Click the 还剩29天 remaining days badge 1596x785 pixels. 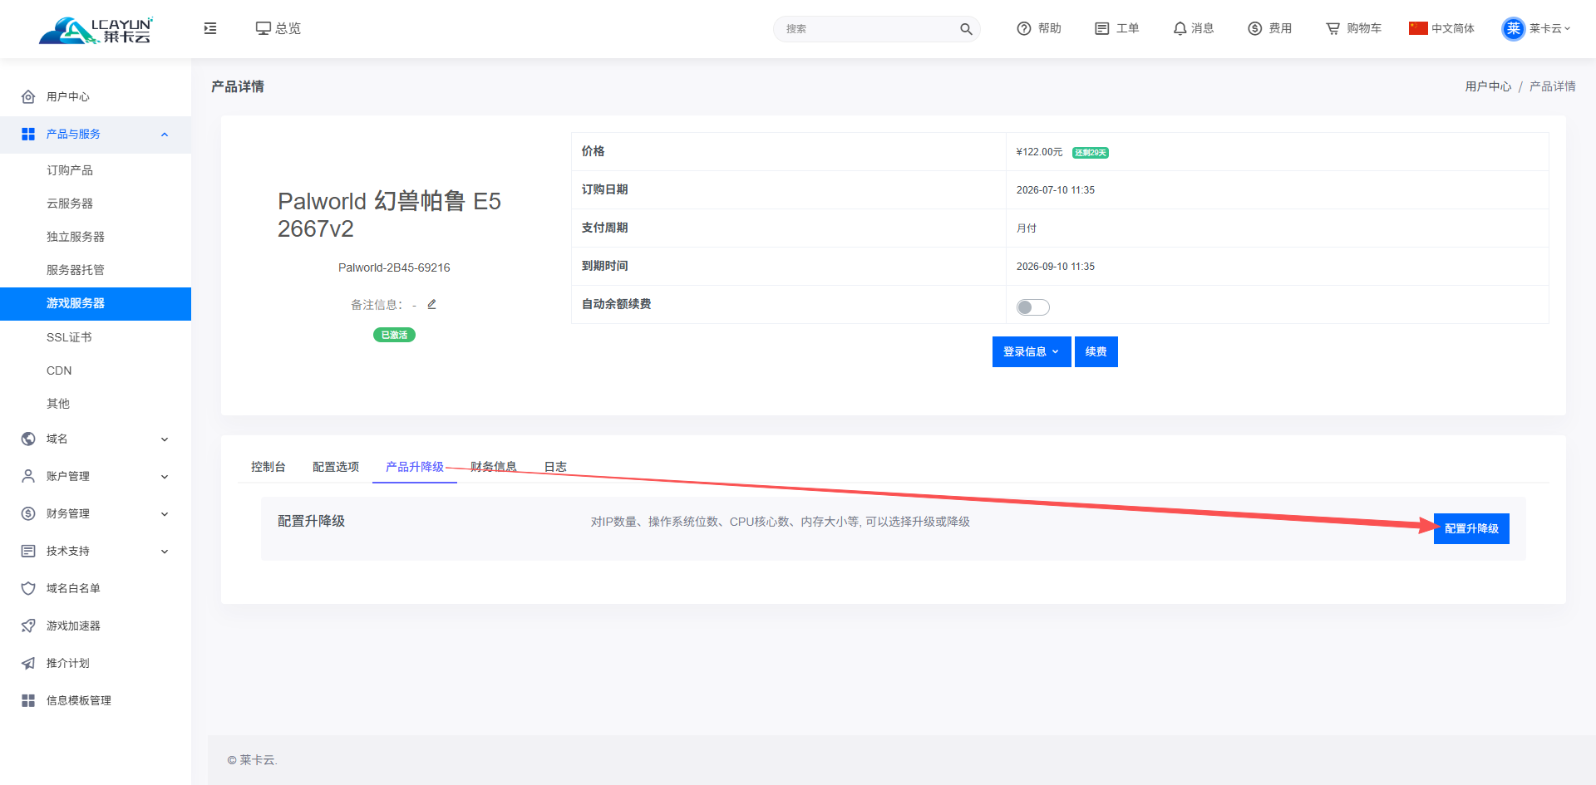pyautogui.click(x=1090, y=153)
